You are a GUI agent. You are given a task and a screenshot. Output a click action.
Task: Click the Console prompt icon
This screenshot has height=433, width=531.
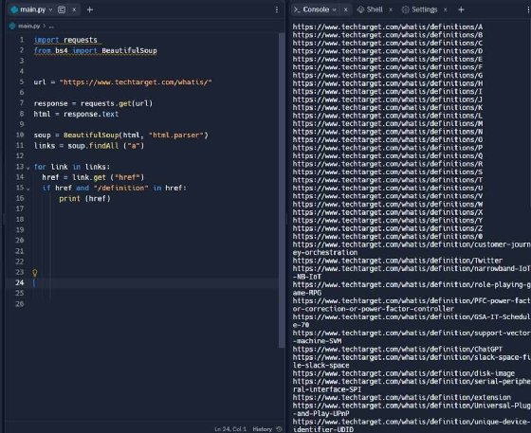click(x=297, y=9)
